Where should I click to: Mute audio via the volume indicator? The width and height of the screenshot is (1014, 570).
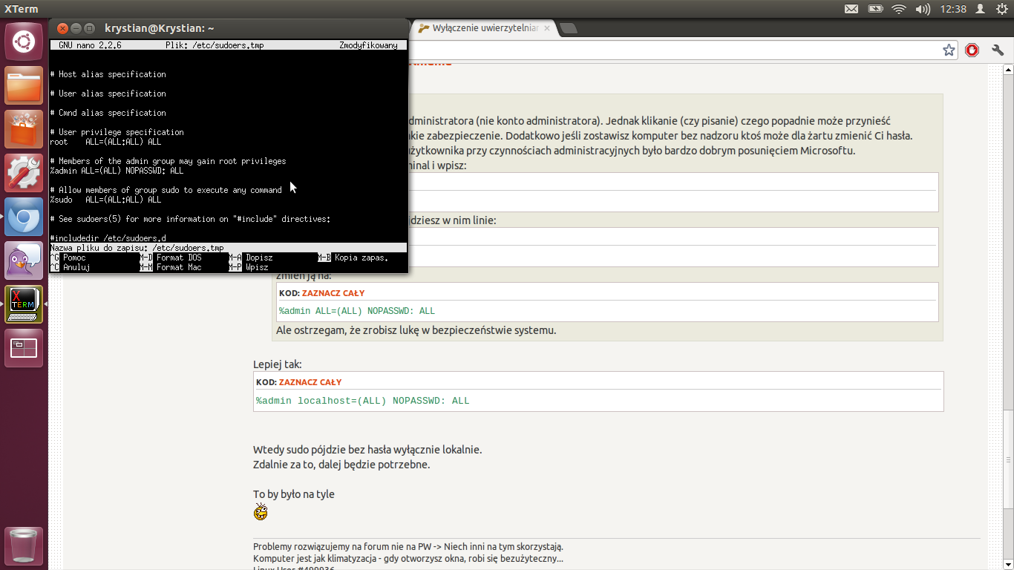pos(922,9)
